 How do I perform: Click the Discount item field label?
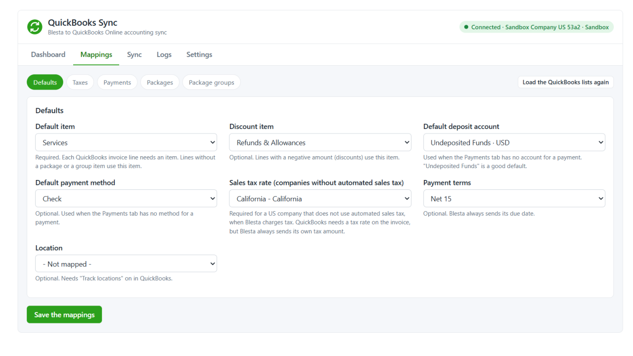[251, 127]
